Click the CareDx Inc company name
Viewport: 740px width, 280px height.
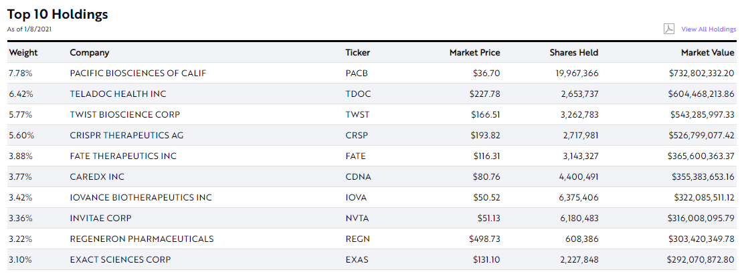(x=97, y=177)
